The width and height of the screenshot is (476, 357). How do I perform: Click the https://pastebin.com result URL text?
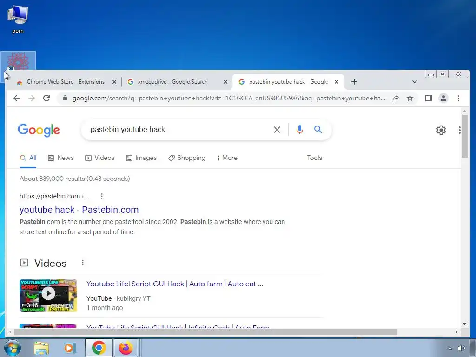coord(49,196)
